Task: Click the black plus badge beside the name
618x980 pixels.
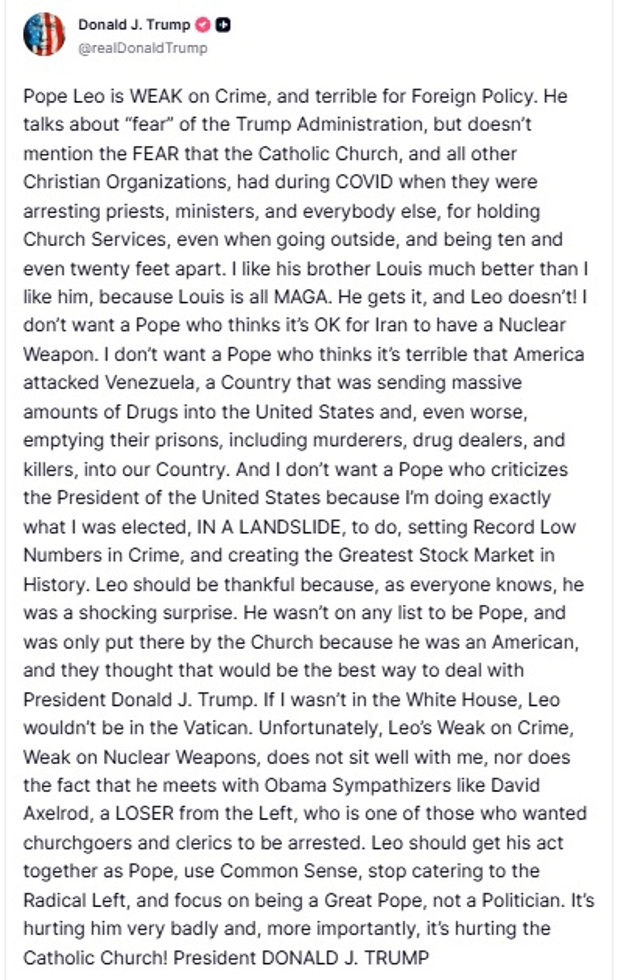Action: click(x=223, y=25)
